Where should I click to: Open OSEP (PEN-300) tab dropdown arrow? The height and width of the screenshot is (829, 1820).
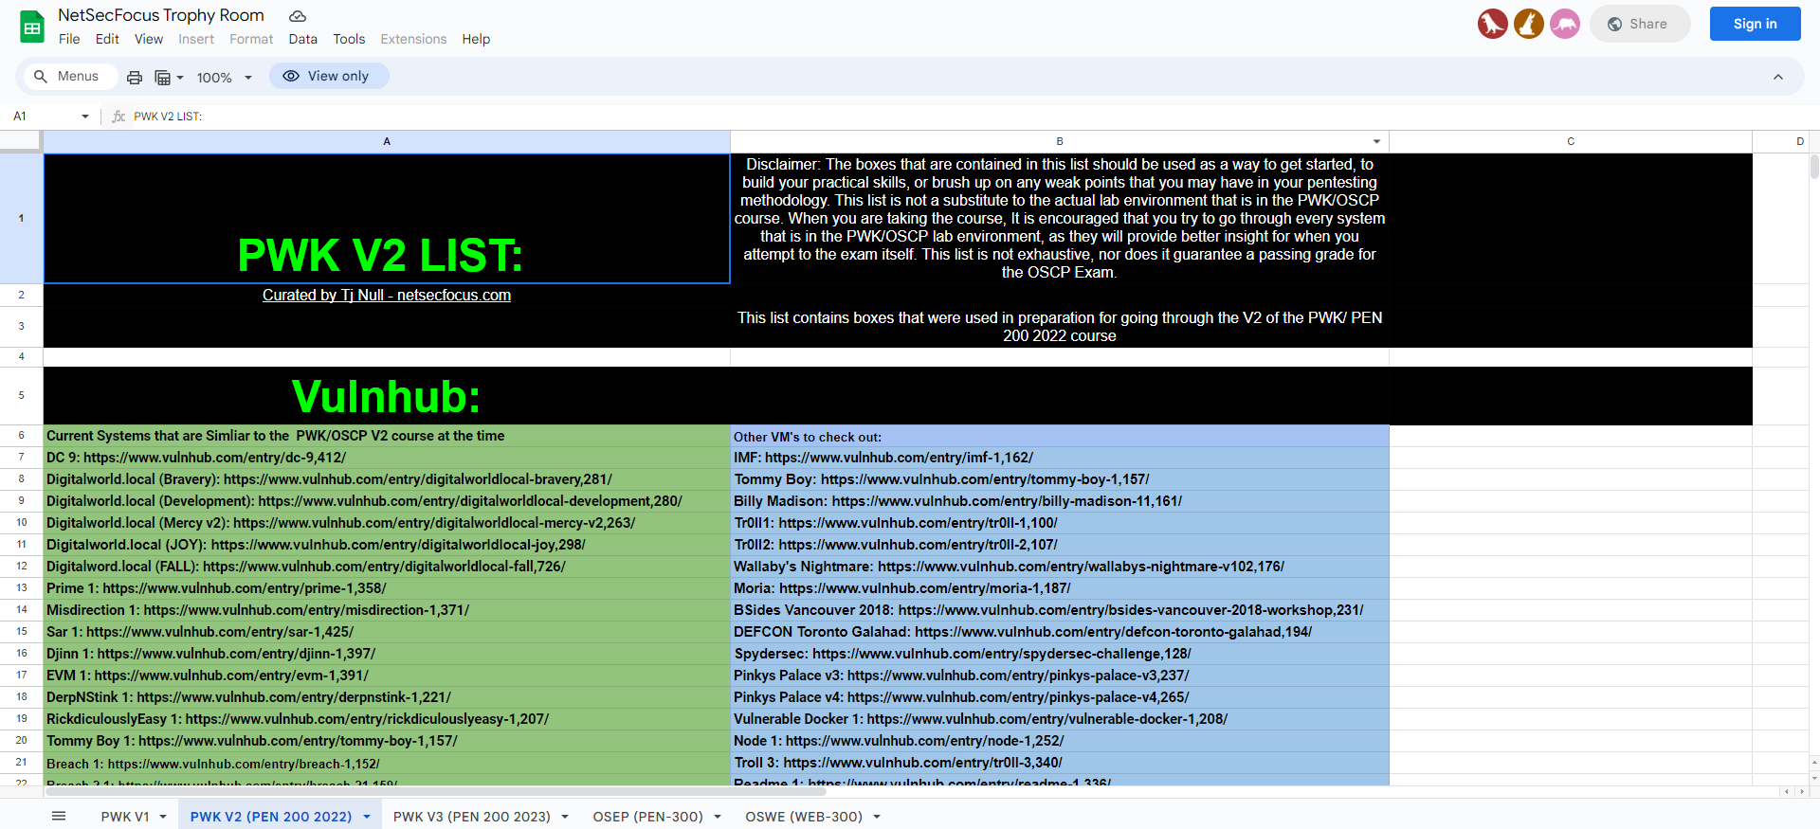pos(718,817)
